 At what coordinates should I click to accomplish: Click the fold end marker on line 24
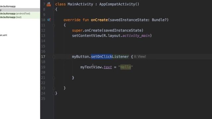click(54, 93)
